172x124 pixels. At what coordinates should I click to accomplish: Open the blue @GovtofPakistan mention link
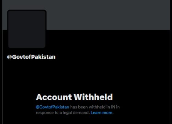click(53, 107)
